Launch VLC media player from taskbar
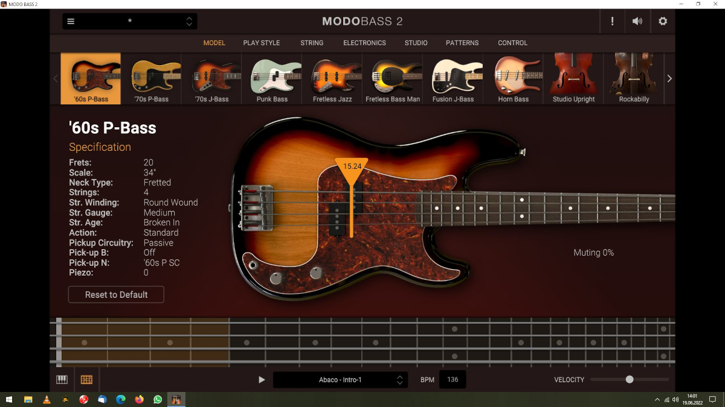 (47, 399)
